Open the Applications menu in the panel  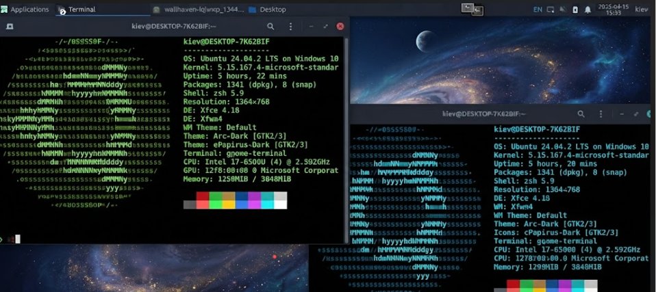coord(24,9)
